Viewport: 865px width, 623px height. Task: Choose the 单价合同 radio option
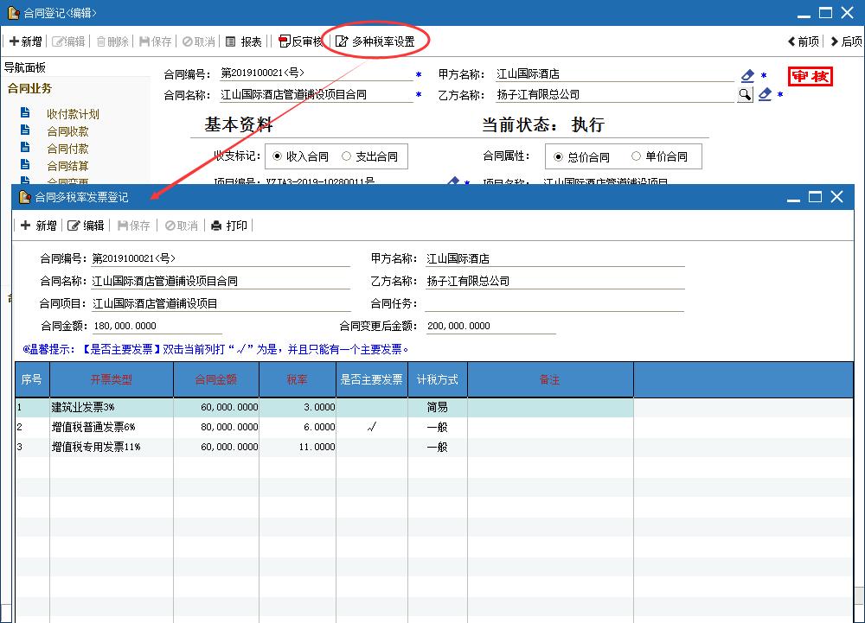[637, 156]
